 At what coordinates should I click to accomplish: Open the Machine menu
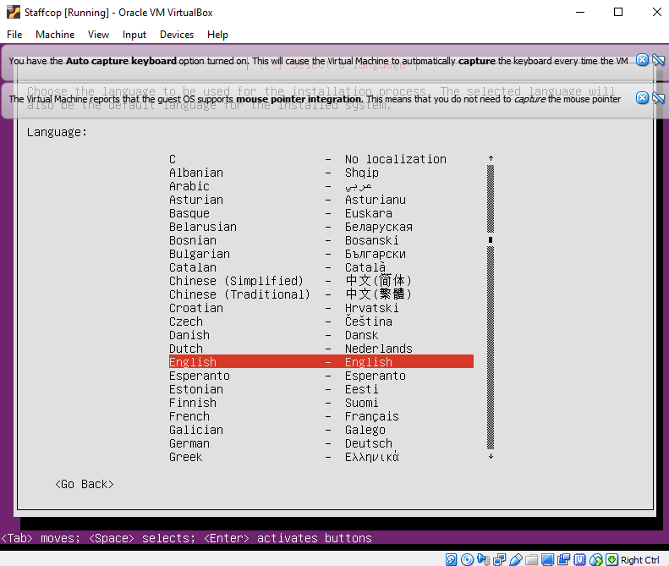[55, 35]
